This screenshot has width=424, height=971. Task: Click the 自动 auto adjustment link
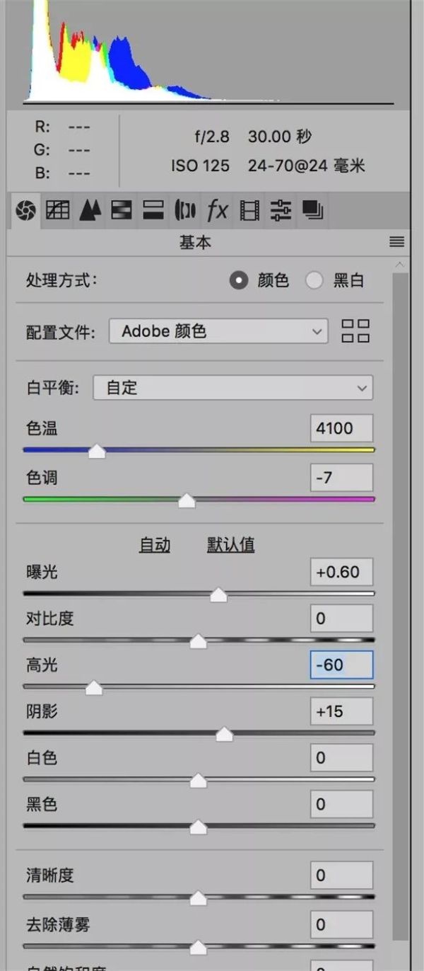(155, 545)
